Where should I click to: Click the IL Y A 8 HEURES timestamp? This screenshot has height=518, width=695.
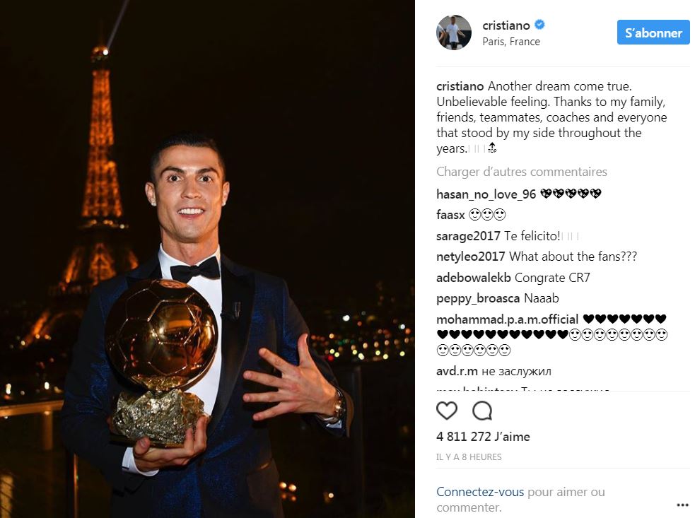coord(469,457)
